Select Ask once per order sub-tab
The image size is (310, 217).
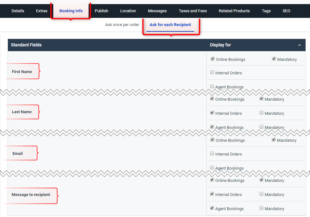122,25
